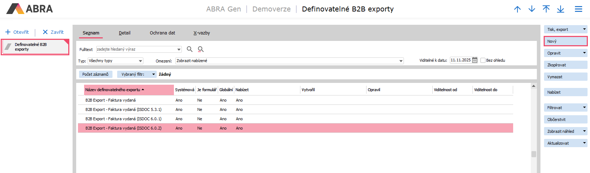
Task: Click the Systémová column header
Action: [x=185, y=90]
